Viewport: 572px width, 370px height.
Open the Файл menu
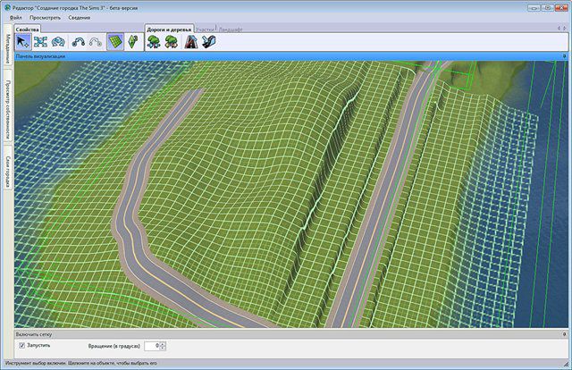coord(16,18)
